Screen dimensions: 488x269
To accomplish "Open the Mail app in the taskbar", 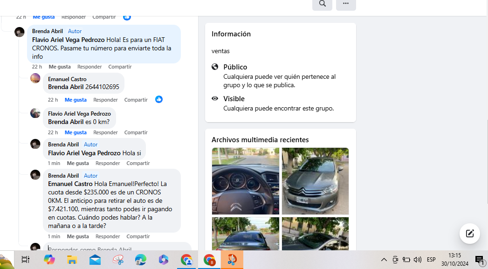I will tap(95, 260).
